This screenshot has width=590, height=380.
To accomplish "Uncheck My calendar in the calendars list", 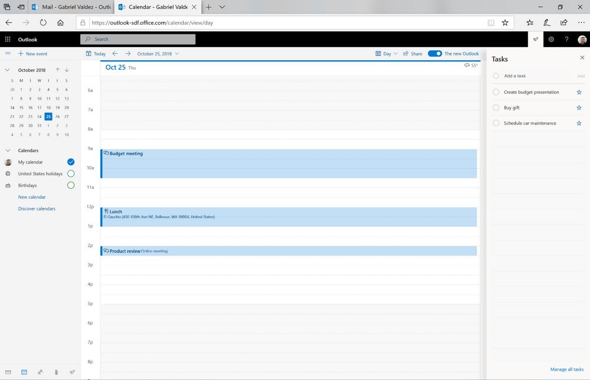I will (x=71, y=162).
